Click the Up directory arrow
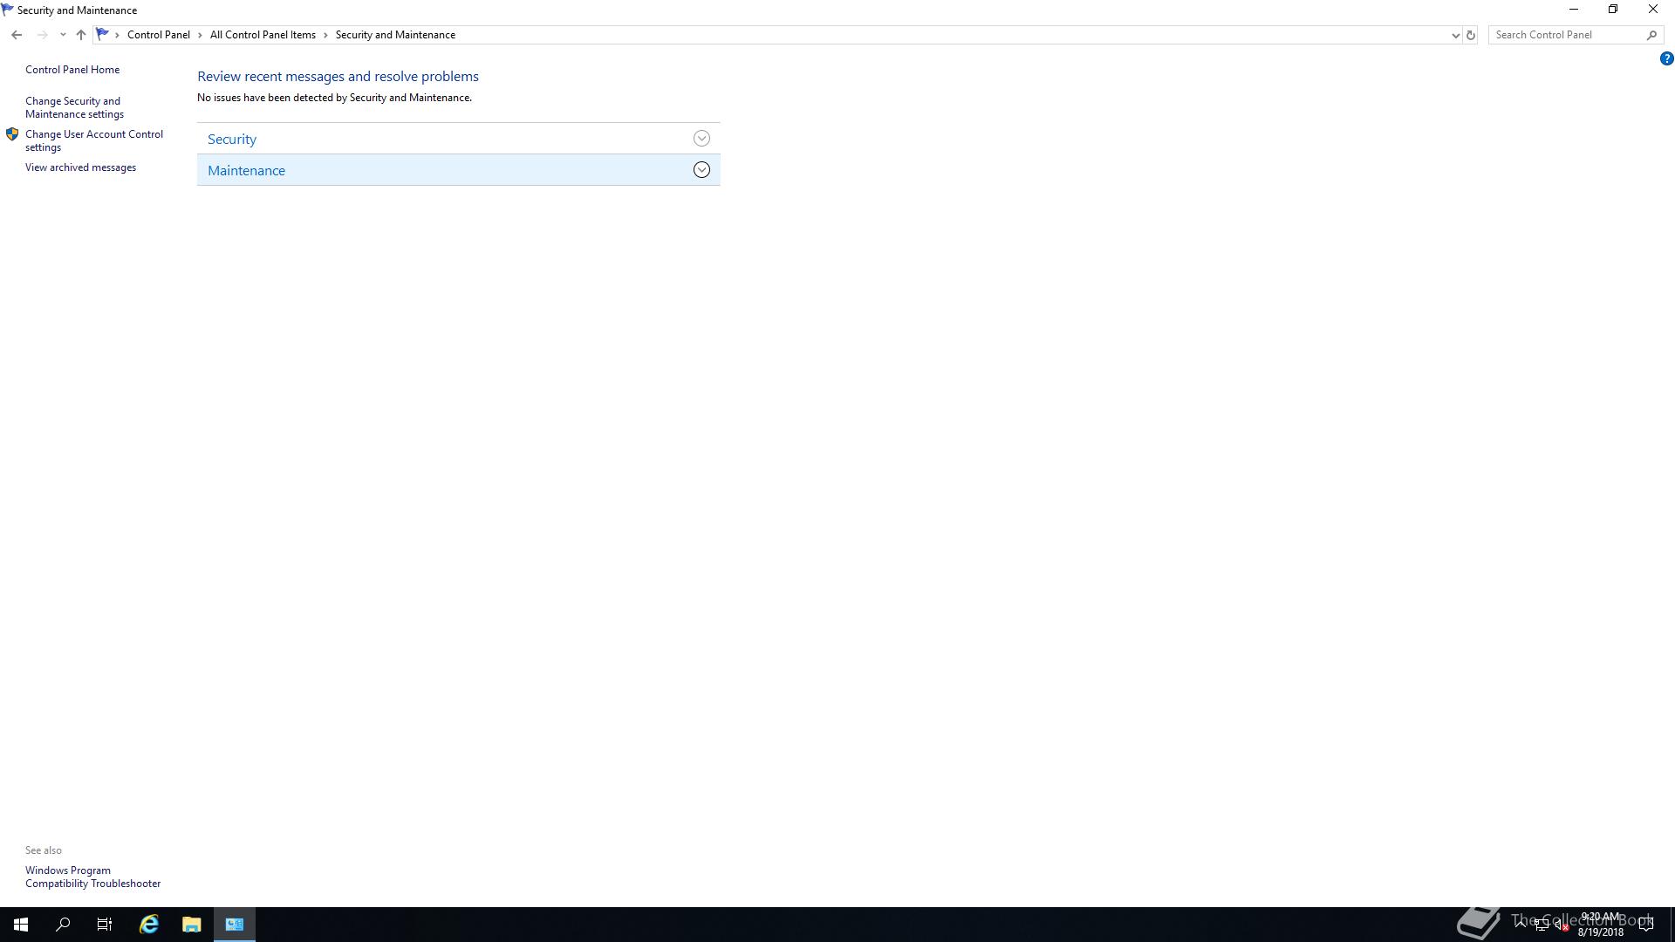Image resolution: width=1675 pixels, height=942 pixels. [x=81, y=35]
